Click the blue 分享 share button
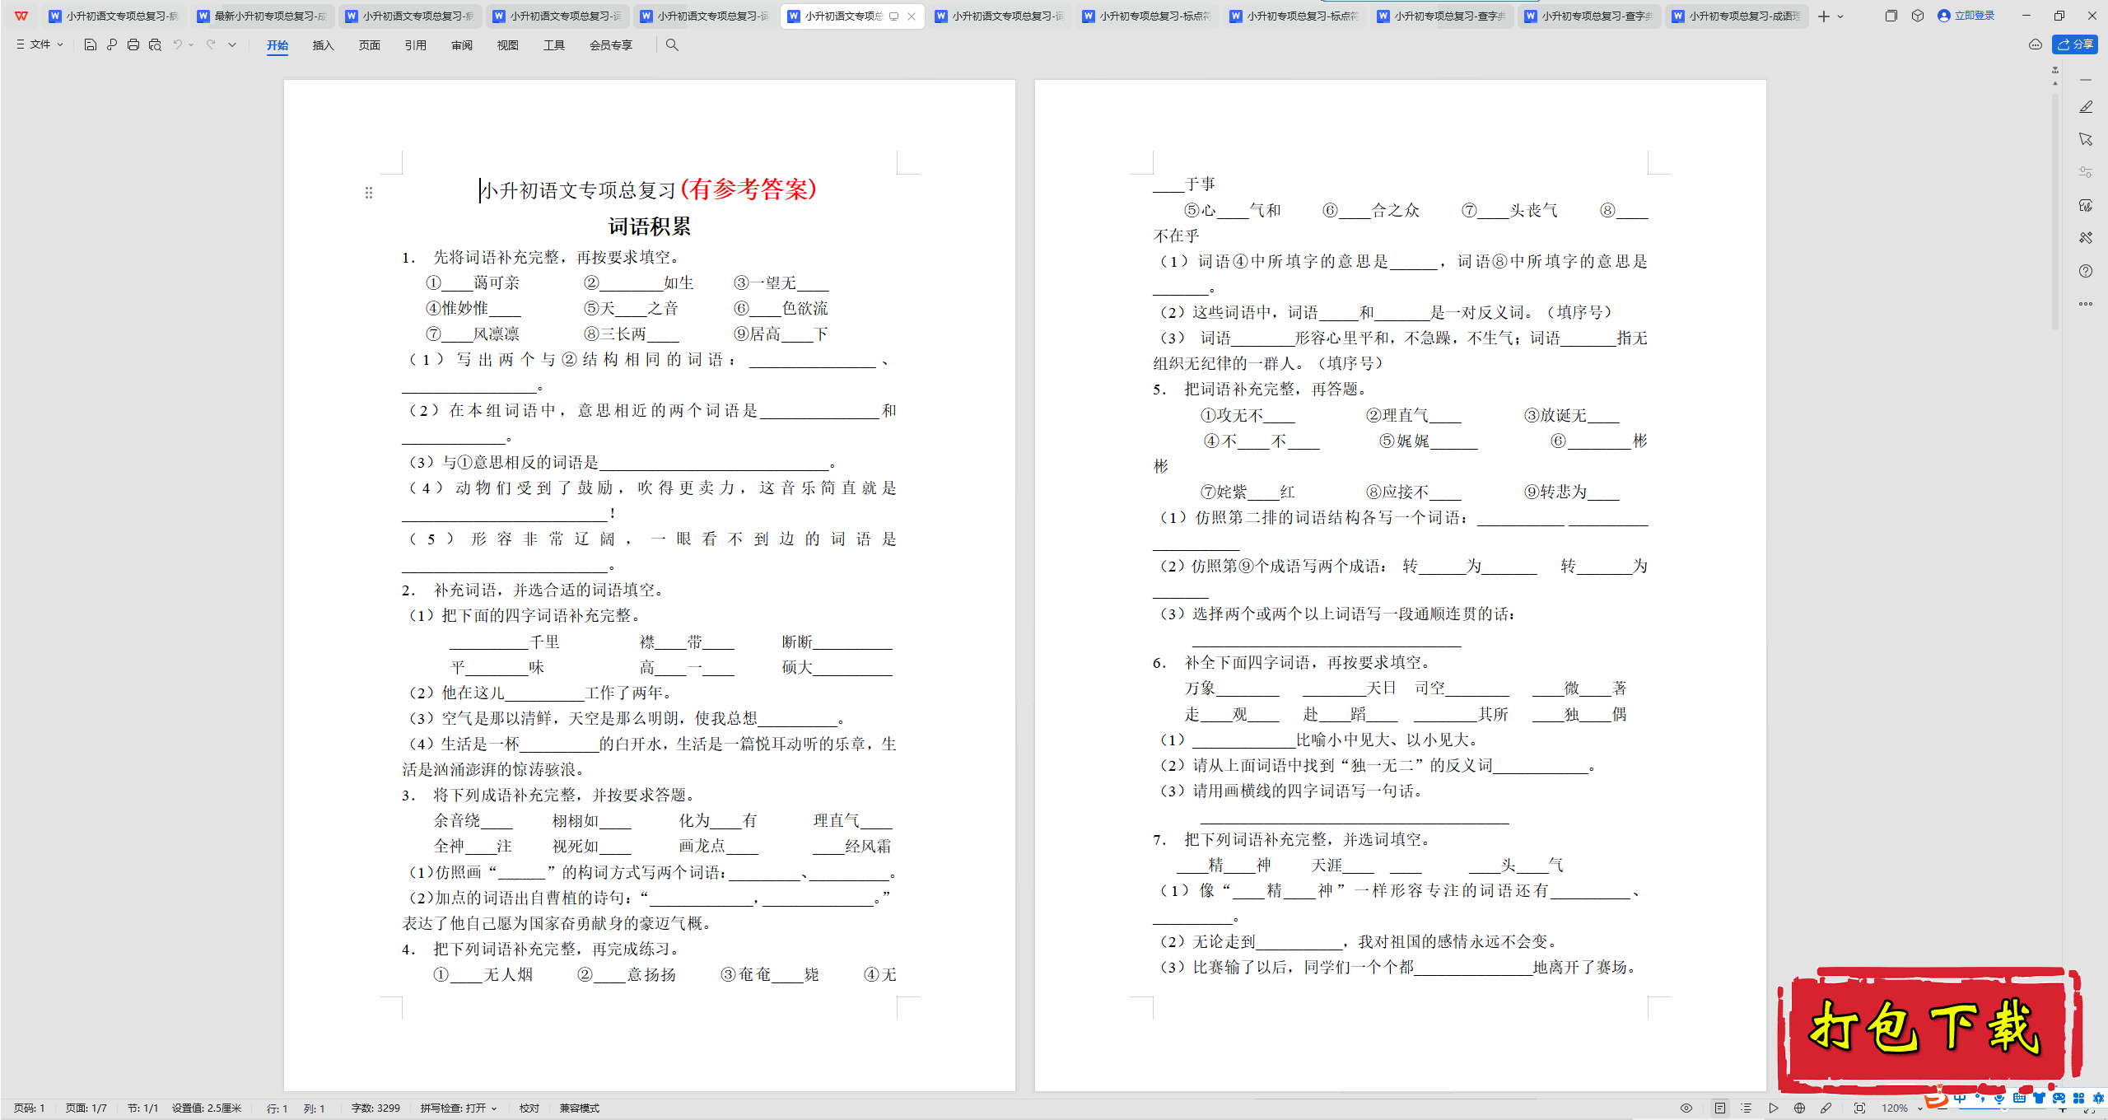This screenshot has height=1120, width=2108. [2075, 44]
